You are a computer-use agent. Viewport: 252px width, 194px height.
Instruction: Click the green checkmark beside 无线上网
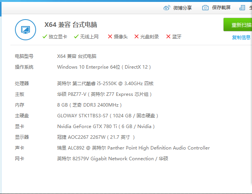point(76,37)
